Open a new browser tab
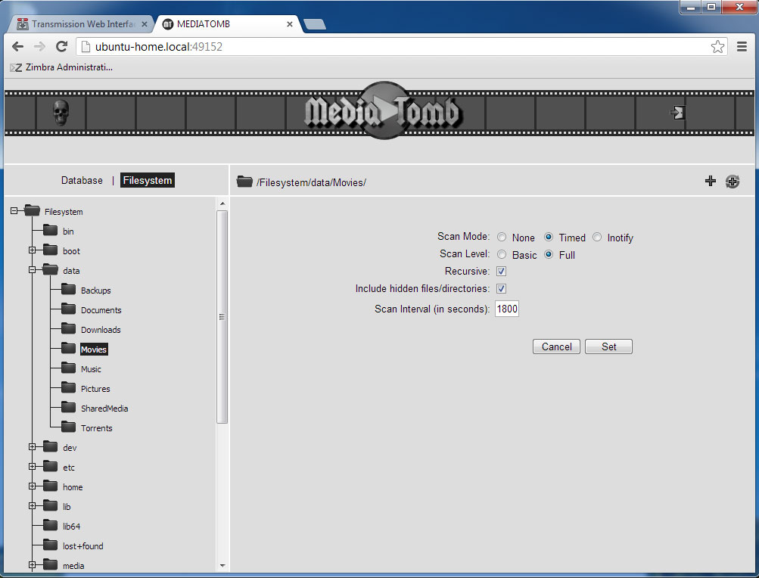Viewport: 759px width, 578px height. pos(315,24)
